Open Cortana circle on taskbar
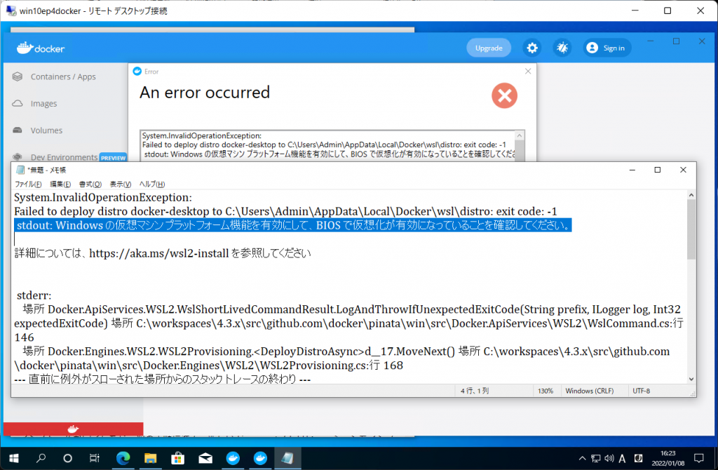The width and height of the screenshot is (718, 470). click(x=68, y=458)
